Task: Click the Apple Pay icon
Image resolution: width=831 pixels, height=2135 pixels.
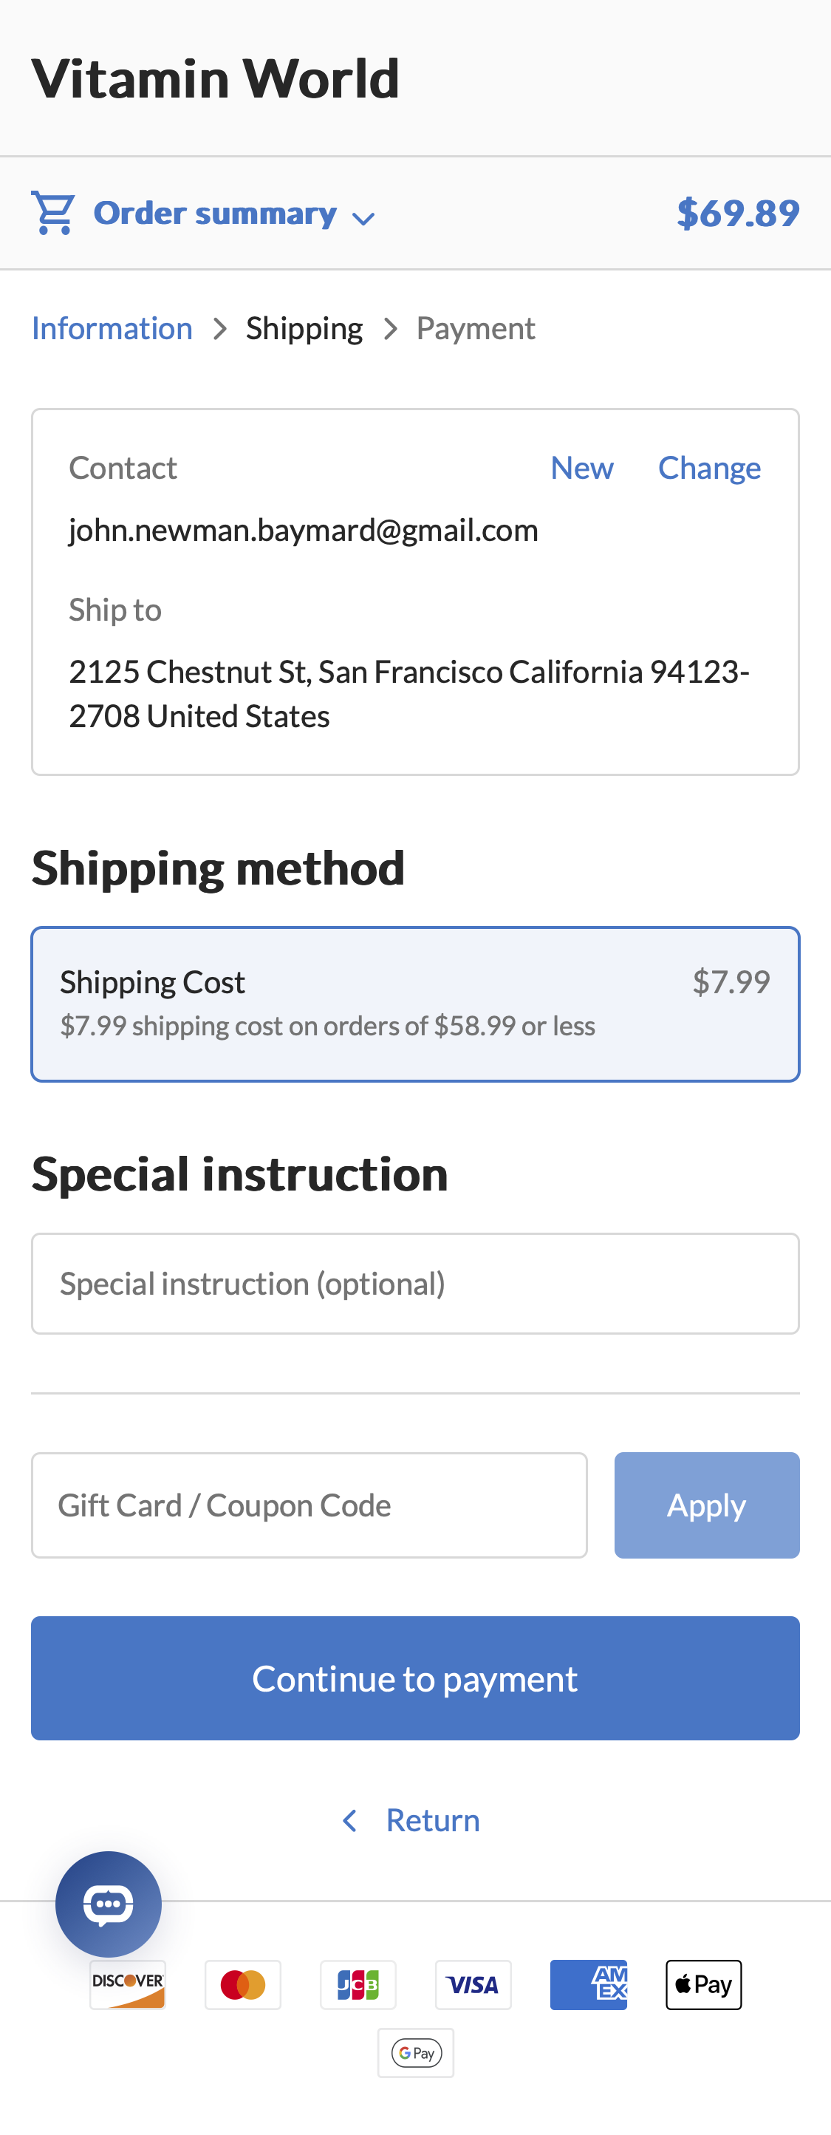Action: (703, 1984)
